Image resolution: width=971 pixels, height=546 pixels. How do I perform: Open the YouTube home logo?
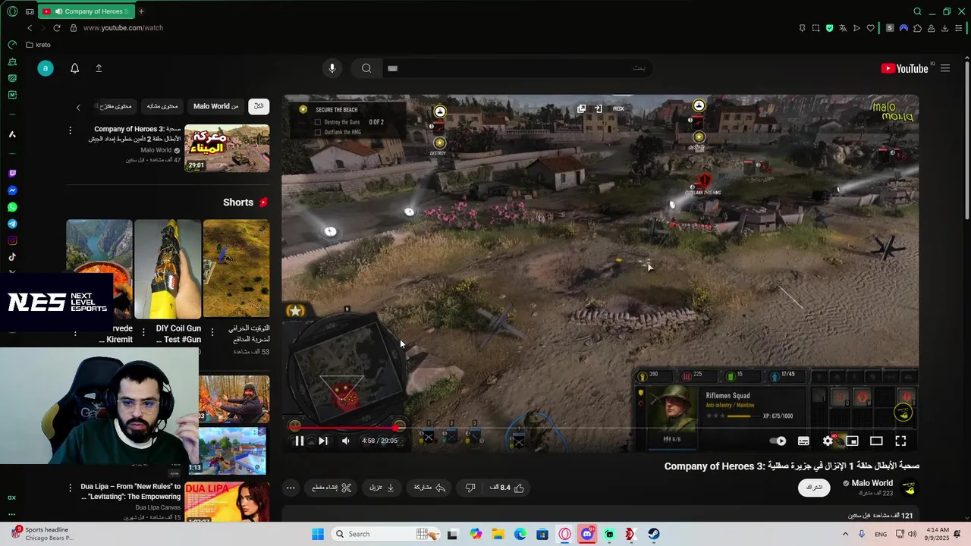pos(904,68)
